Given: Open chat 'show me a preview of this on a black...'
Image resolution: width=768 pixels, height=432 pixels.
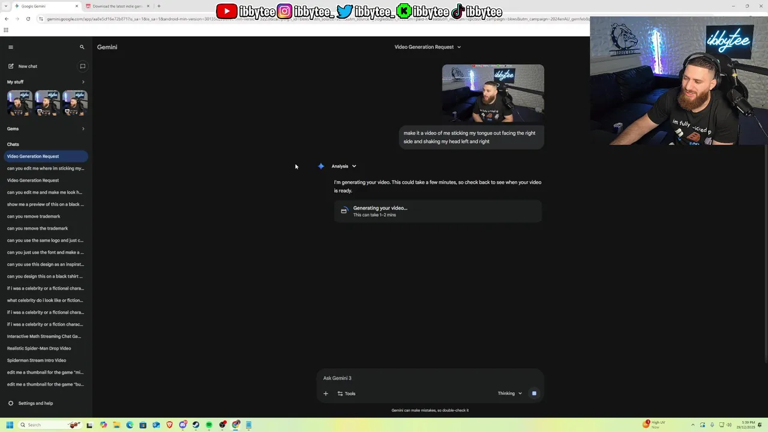Looking at the screenshot, I should [46, 204].
